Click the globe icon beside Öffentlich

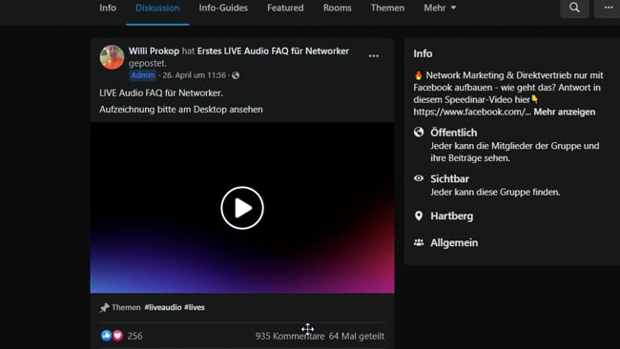click(x=419, y=132)
